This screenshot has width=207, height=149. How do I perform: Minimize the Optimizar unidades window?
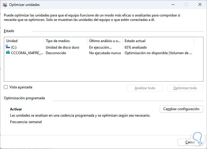click(172, 5)
